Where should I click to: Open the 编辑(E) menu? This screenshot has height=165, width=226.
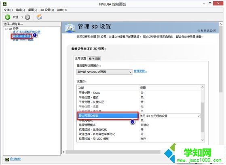pos(20,10)
